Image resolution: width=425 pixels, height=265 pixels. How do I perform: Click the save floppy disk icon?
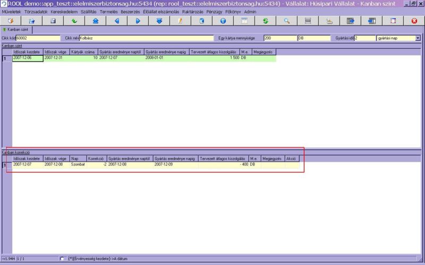click(53, 21)
